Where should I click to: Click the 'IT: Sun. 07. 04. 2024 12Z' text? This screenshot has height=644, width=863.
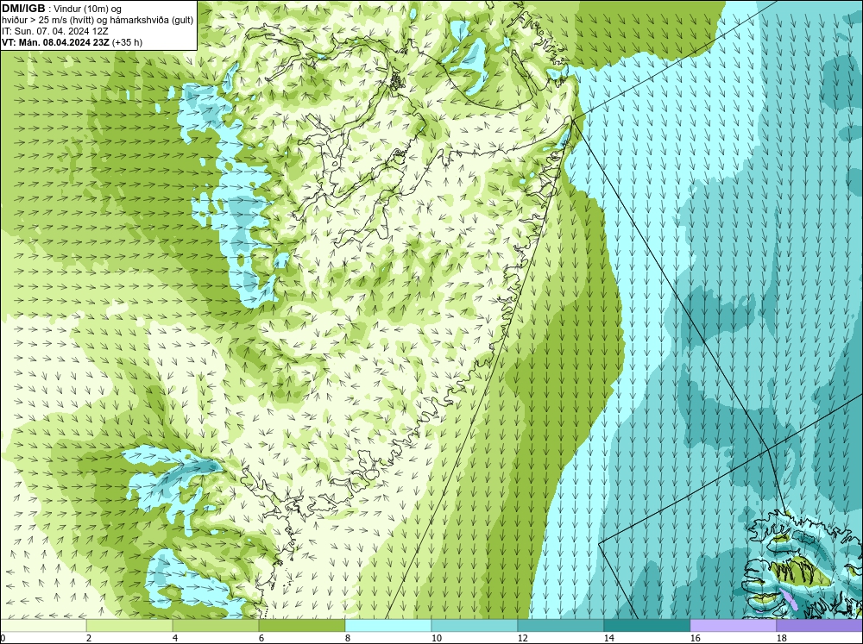[x=54, y=31]
